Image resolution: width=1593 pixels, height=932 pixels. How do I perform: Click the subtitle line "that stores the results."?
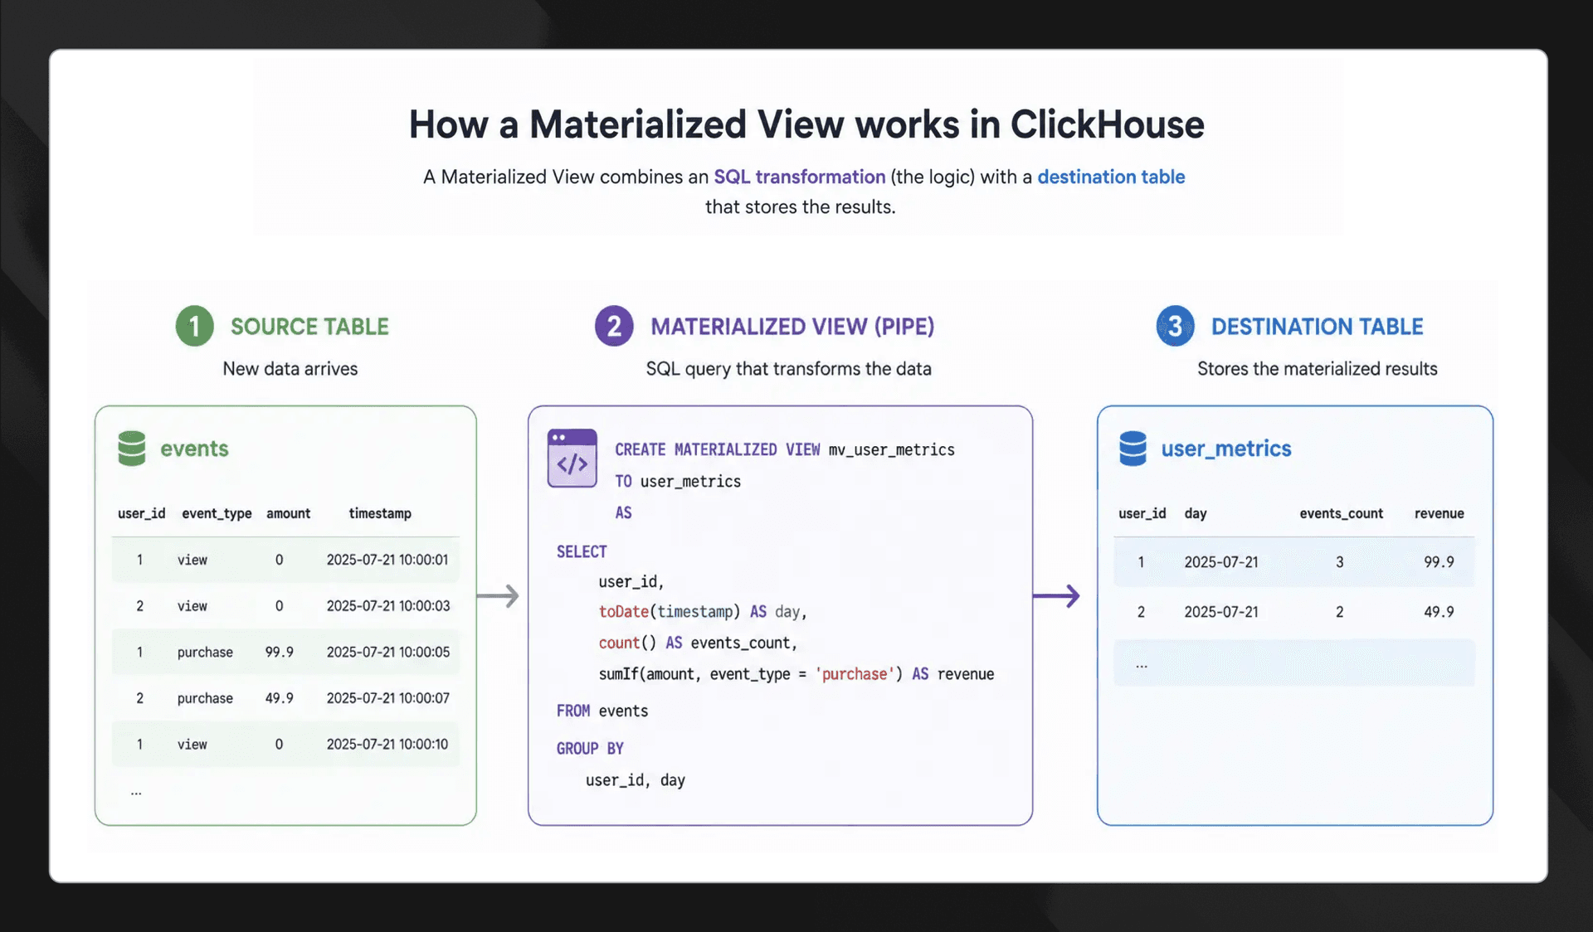[x=801, y=207]
